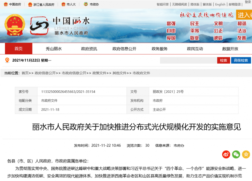
Task: Open the 市政协 link with emblem
Action: point(91,4)
